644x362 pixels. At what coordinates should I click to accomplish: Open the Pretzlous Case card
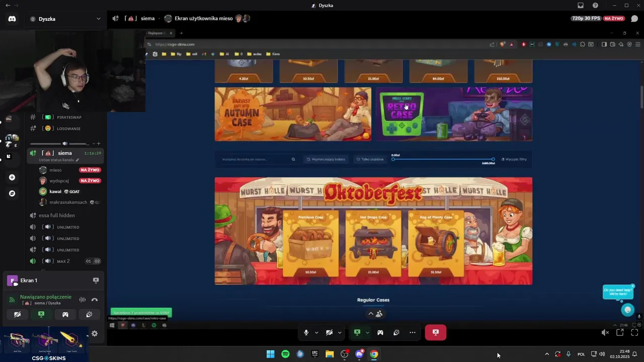tap(310, 244)
